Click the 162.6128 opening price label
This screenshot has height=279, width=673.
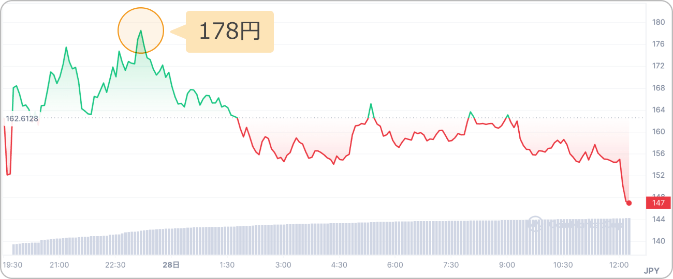[22, 118]
